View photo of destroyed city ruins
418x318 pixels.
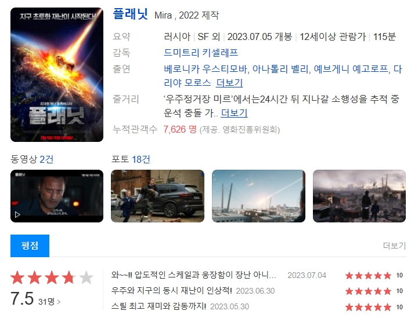359,196
